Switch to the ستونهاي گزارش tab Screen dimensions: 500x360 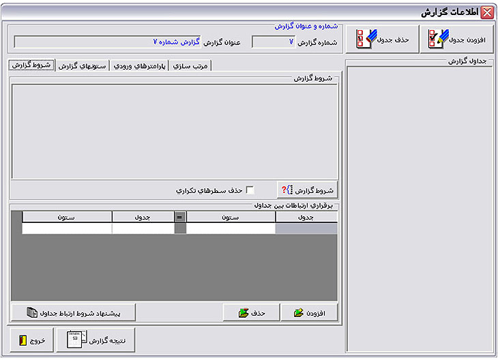click(83, 66)
